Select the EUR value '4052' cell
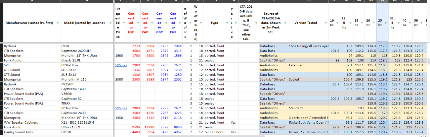This screenshot has height=137, width=430. tap(176, 132)
